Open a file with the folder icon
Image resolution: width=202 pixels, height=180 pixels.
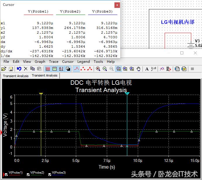point(4,69)
